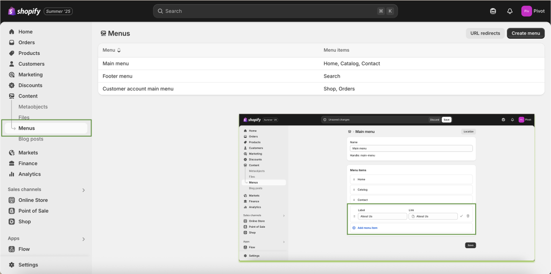
Task: Open Blog posts under Content
Action: click(31, 139)
